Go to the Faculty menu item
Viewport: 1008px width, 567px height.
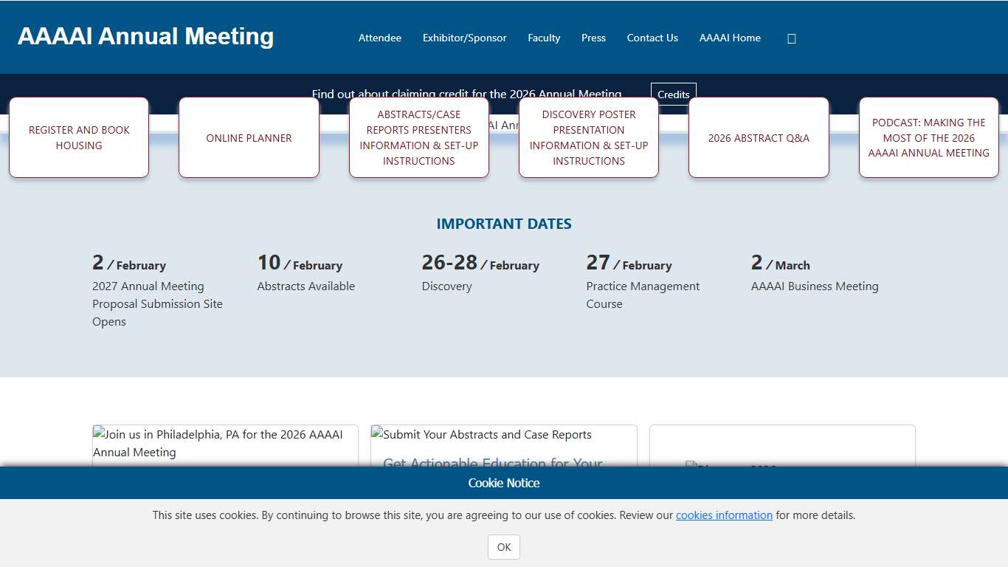(544, 38)
